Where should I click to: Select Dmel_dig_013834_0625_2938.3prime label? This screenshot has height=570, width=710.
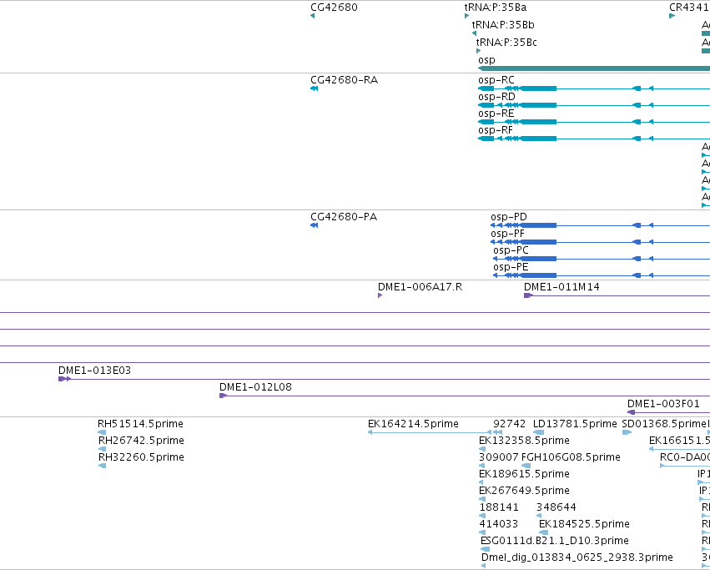point(577,557)
